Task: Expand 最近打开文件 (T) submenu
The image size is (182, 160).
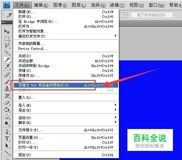Action: coord(66,36)
